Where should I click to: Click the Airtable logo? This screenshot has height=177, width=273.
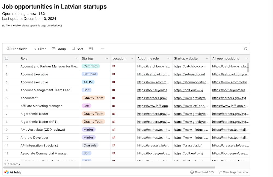13,172
